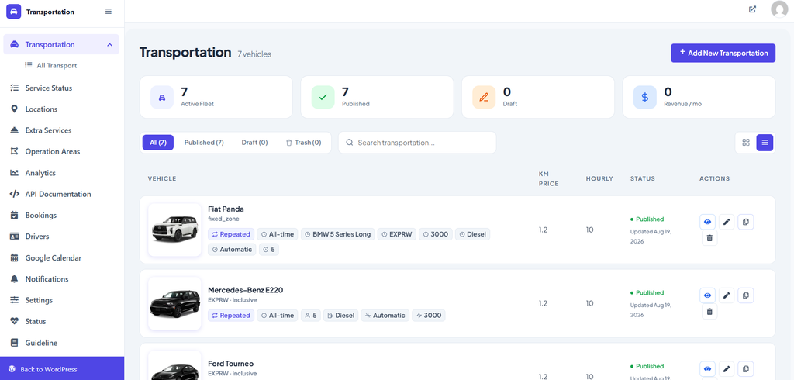Edit the Mercedes-Benz E220 with pencil icon
Screen dimensions: 794x380
pyautogui.click(x=727, y=295)
